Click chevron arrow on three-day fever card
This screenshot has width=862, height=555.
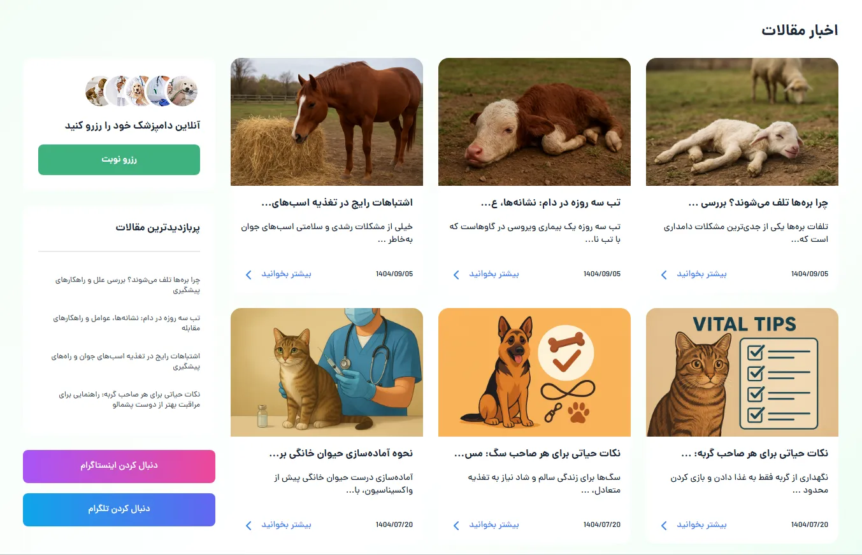pyautogui.click(x=456, y=274)
